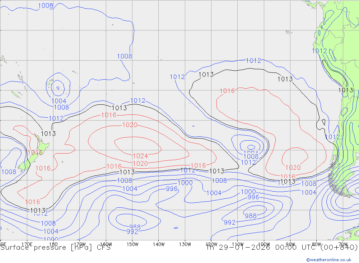The height and width of the screenshot is (263, 359).
Task: Click the blue 1012 label on the Peru coast
Action: pyautogui.click(x=320, y=51)
